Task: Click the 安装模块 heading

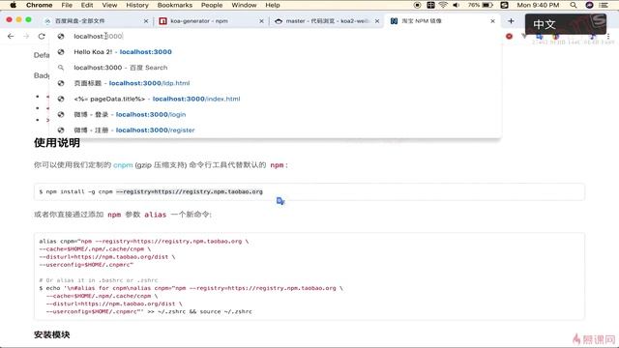Action: click(51, 334)
